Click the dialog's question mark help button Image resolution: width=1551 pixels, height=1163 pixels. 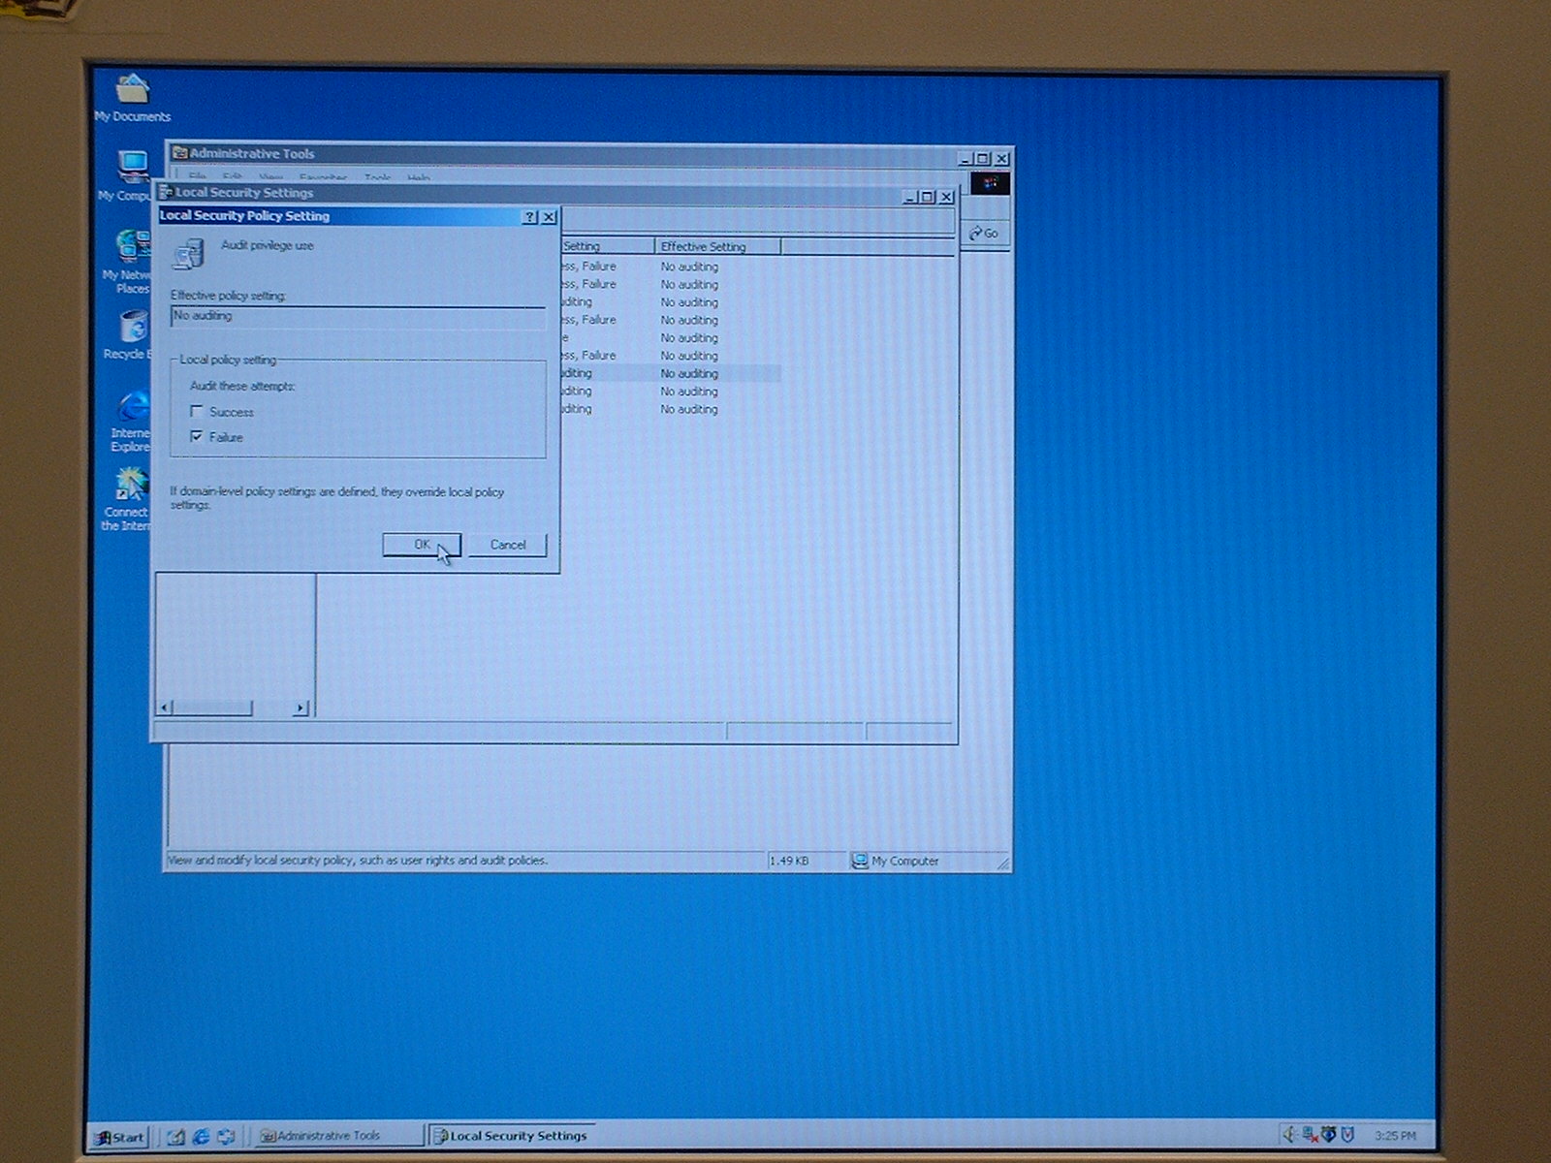tap(529, 217)
